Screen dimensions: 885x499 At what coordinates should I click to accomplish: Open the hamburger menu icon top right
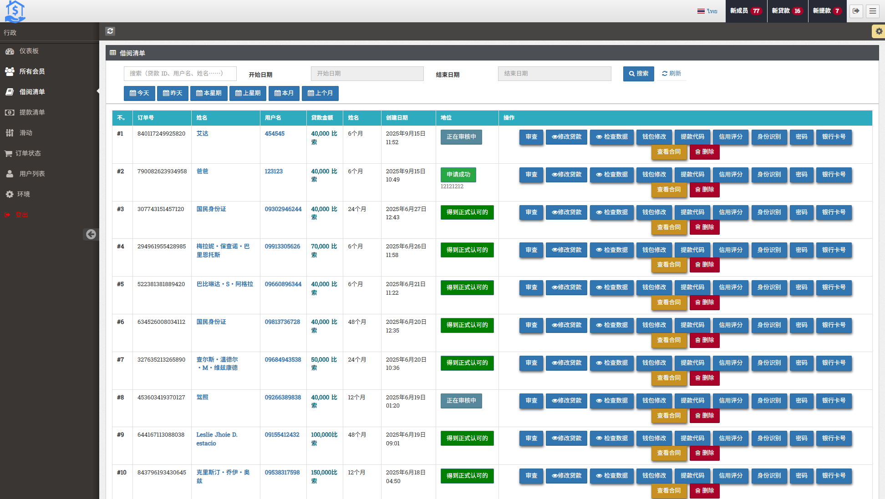pos(873,11)
